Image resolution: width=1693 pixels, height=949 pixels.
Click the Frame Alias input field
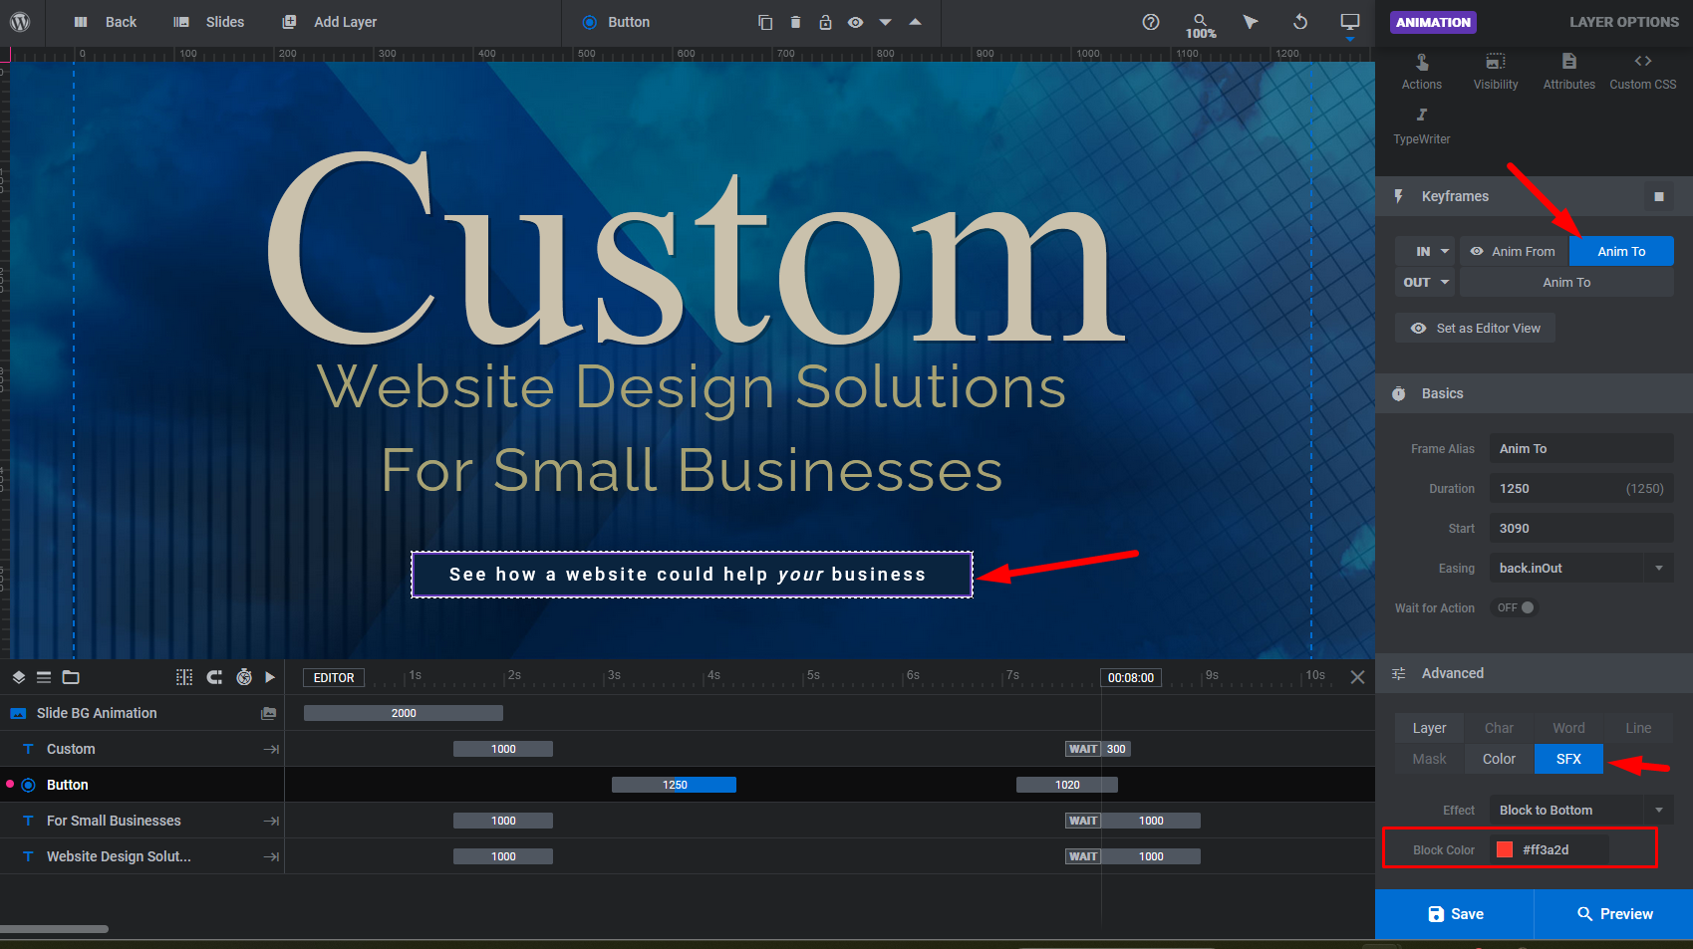1581,448
